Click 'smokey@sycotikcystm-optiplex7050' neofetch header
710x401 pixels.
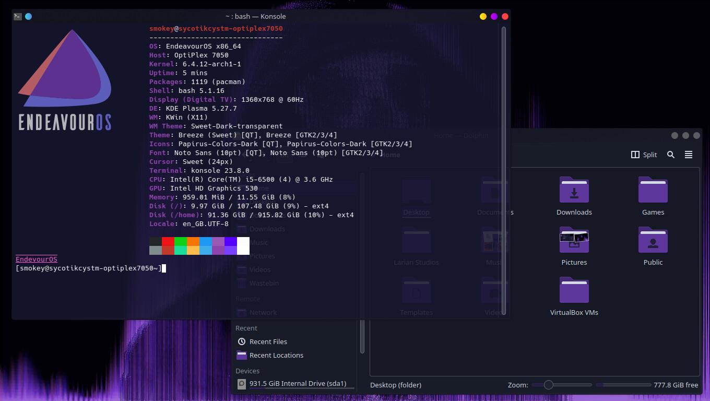coord(216,28)
